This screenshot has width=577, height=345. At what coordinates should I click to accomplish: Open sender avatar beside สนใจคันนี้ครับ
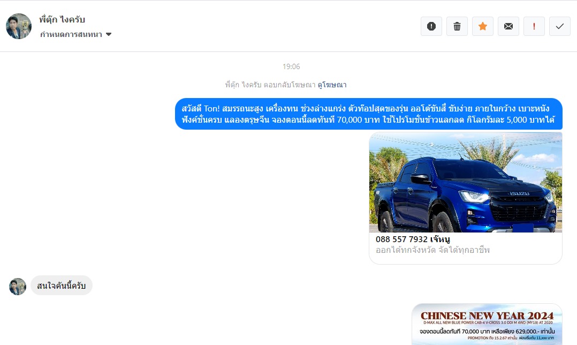[18, 287]
